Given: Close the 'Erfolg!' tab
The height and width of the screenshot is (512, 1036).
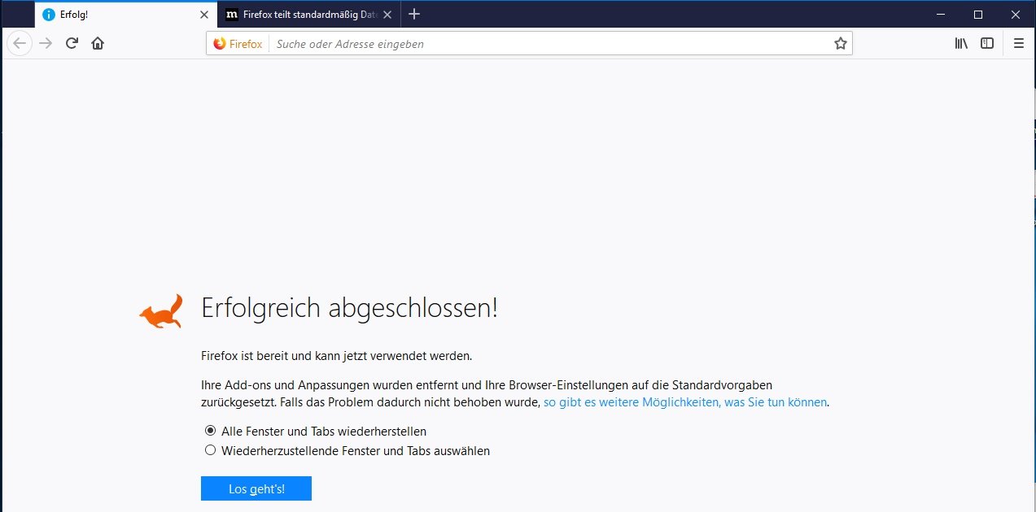Looking at the screenshot, I should click(204, 15).
